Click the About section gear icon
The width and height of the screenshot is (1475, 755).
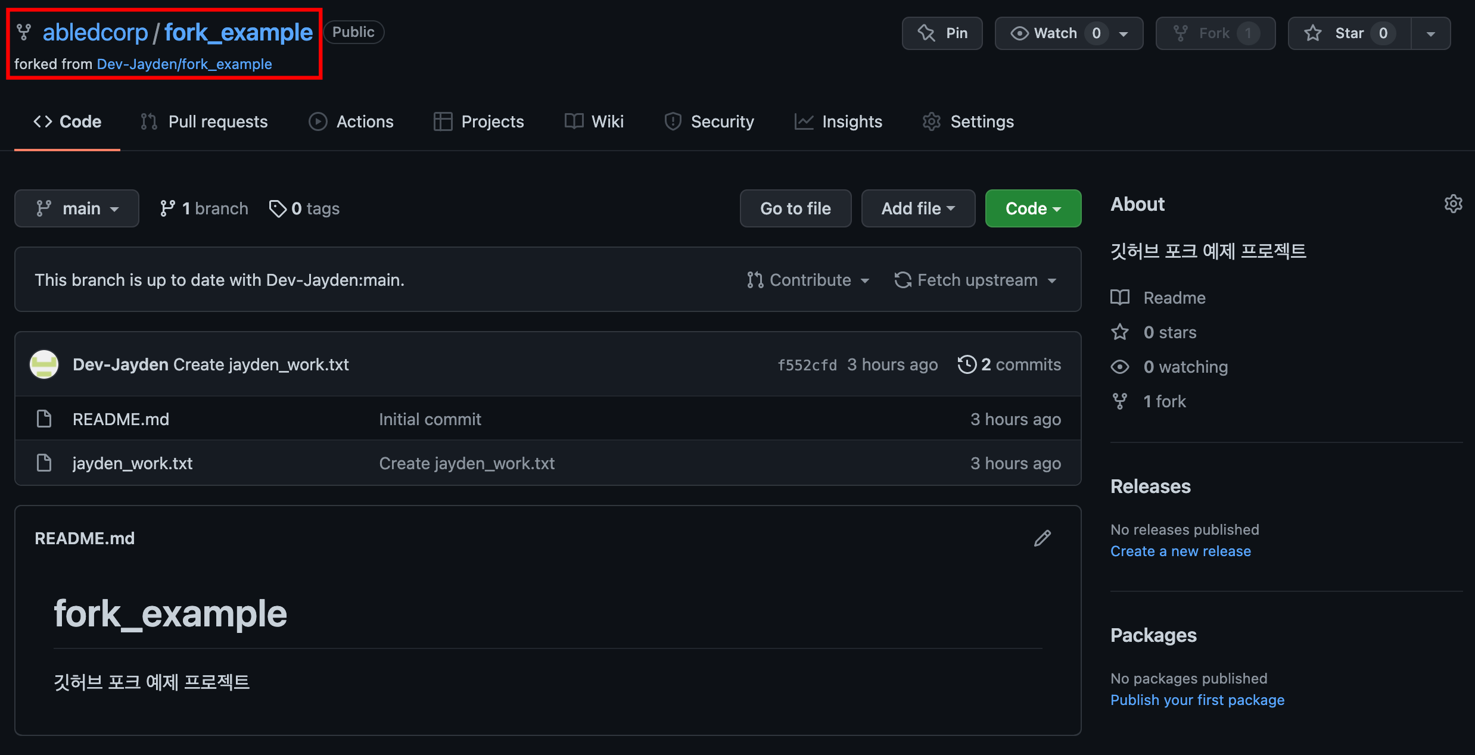point(1453,204)
